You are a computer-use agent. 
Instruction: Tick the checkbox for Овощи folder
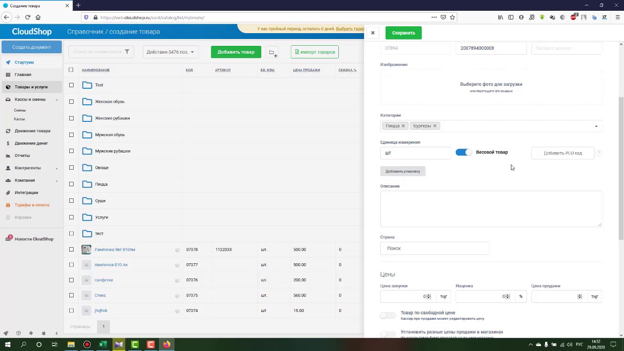[x=71, y=168]
